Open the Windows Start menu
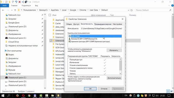Viewport: 174px width, 98px height. tap(3, 96)
